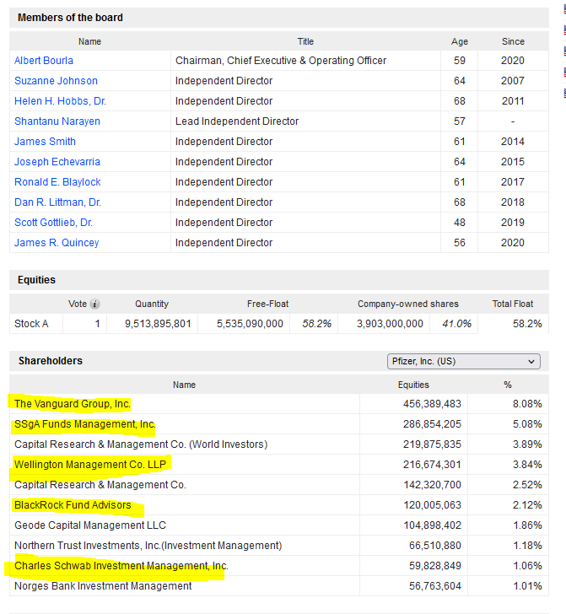Screen dimensions: 566x614
Task: Open Dan R. Littman, Dr. link
Action: tap(57, 202)
